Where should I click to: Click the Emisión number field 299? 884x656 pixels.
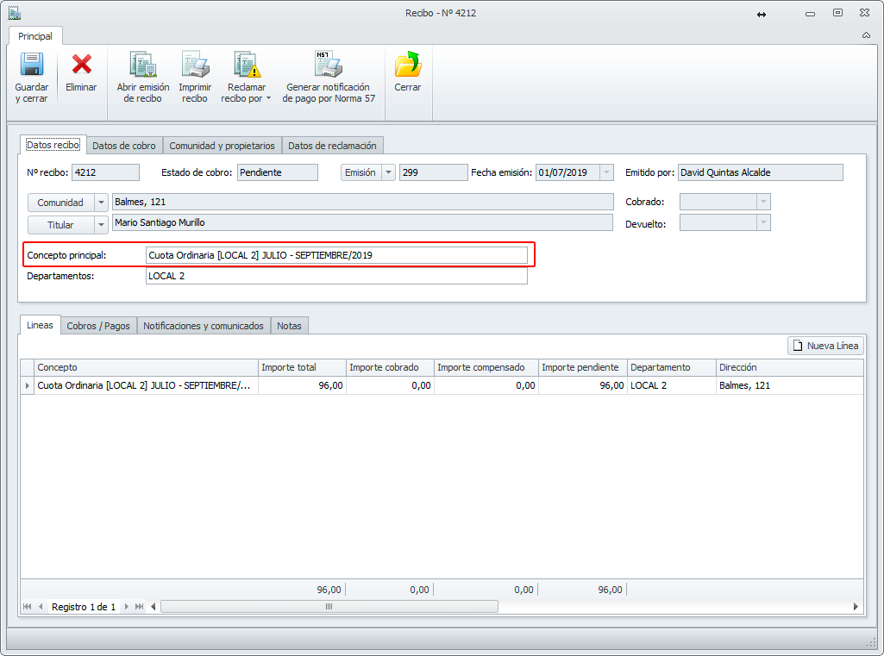tap(434, 172)
